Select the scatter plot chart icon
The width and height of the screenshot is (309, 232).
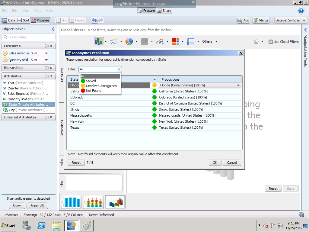pyautogui.click(x=160, y=41)
